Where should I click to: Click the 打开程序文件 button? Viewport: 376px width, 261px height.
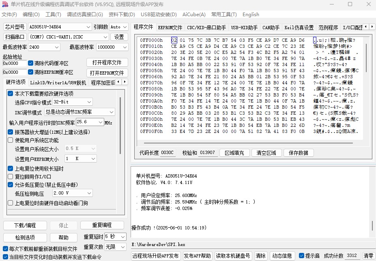(x=107, y=62)
